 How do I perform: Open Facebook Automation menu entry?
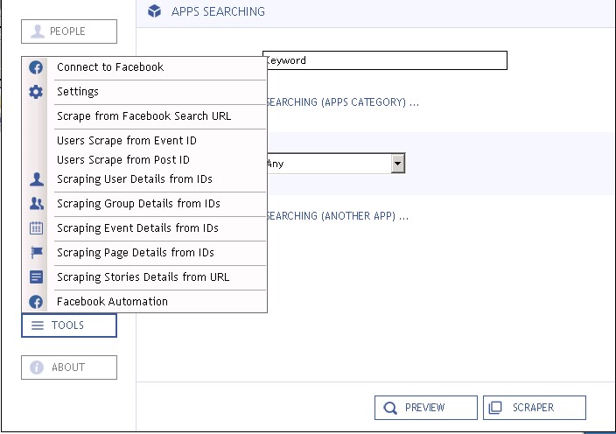[x=112, y=302]
